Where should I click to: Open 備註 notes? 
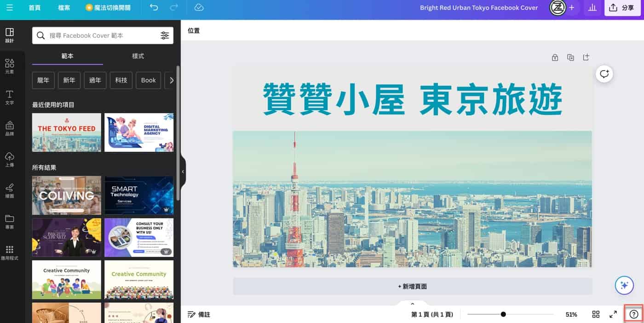point(199,314)
